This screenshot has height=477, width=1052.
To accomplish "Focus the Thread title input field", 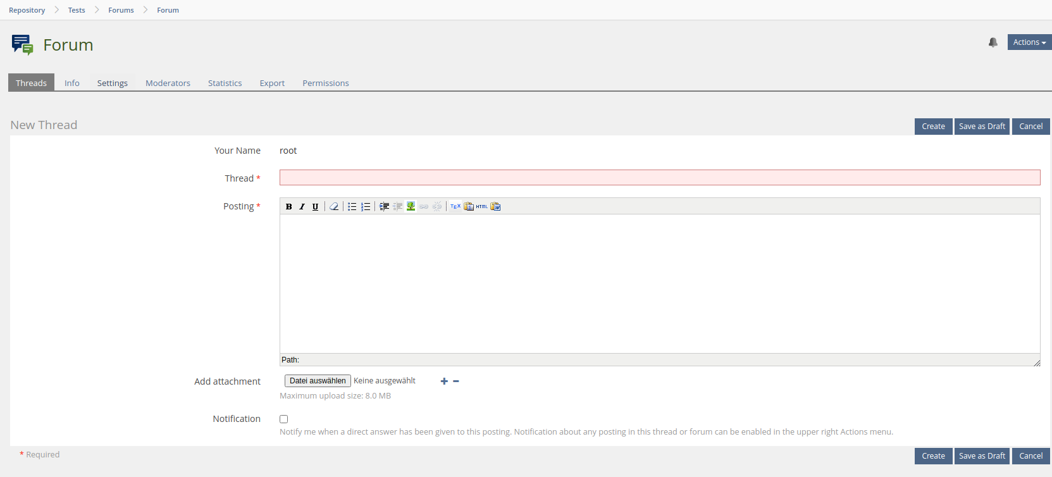I will pyautogui.click(x=660, y=178).
